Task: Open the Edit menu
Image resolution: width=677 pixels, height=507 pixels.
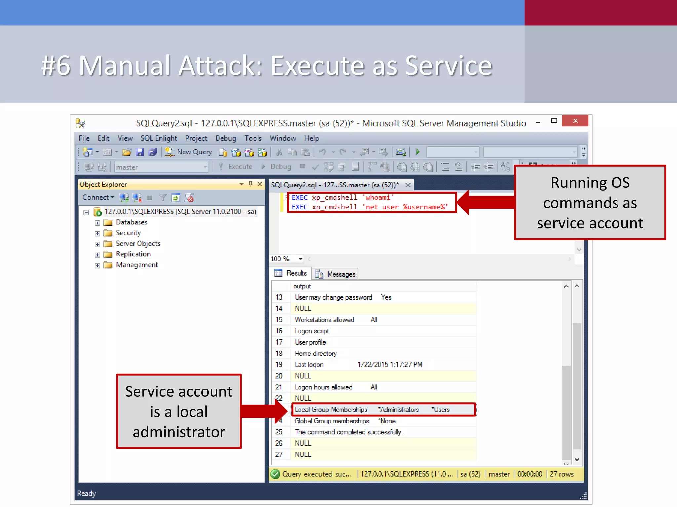Action: pyautogui.click(x=103, y=138)
